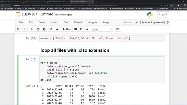Open the Suggested Sites bookmark

(x=162, y=8)
